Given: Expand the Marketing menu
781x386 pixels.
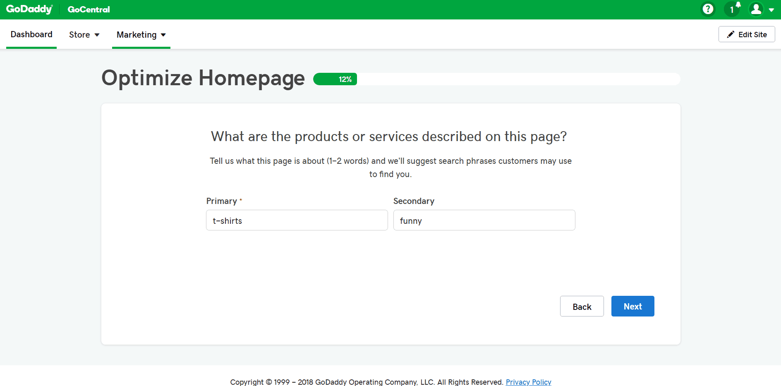Looking at the screenshot, I should [141, 35].
